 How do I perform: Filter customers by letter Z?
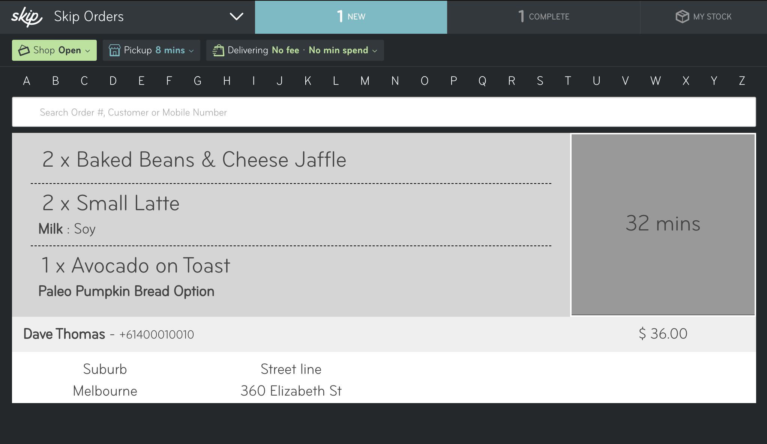(x=742, y=81)
